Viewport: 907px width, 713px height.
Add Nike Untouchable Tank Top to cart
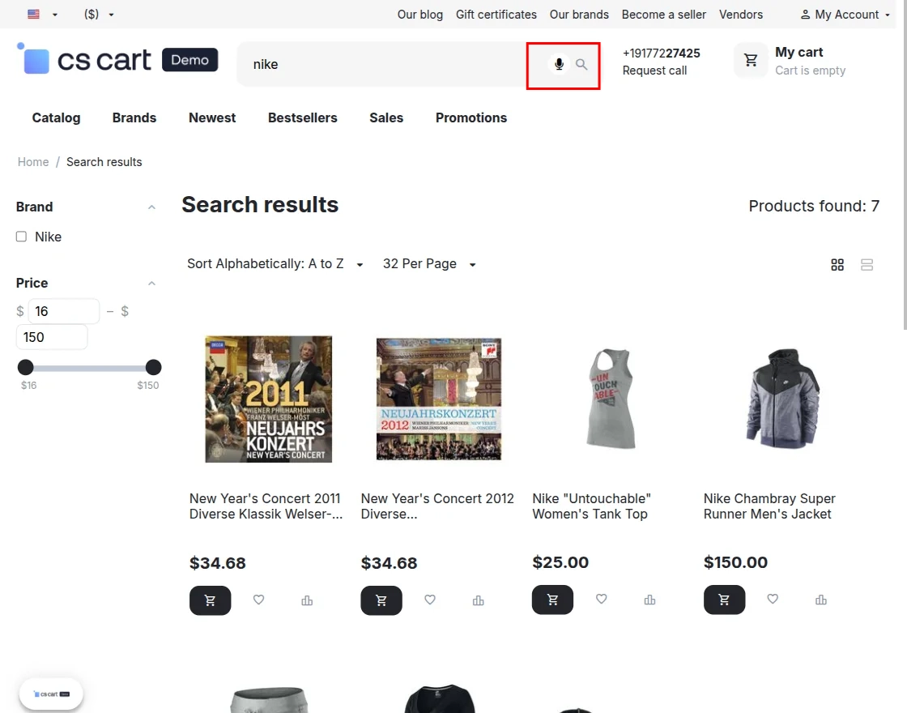pyautogui.click(x=552, y=600)
